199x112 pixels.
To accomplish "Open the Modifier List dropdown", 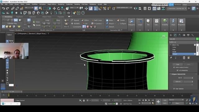I will coord(184,42).
